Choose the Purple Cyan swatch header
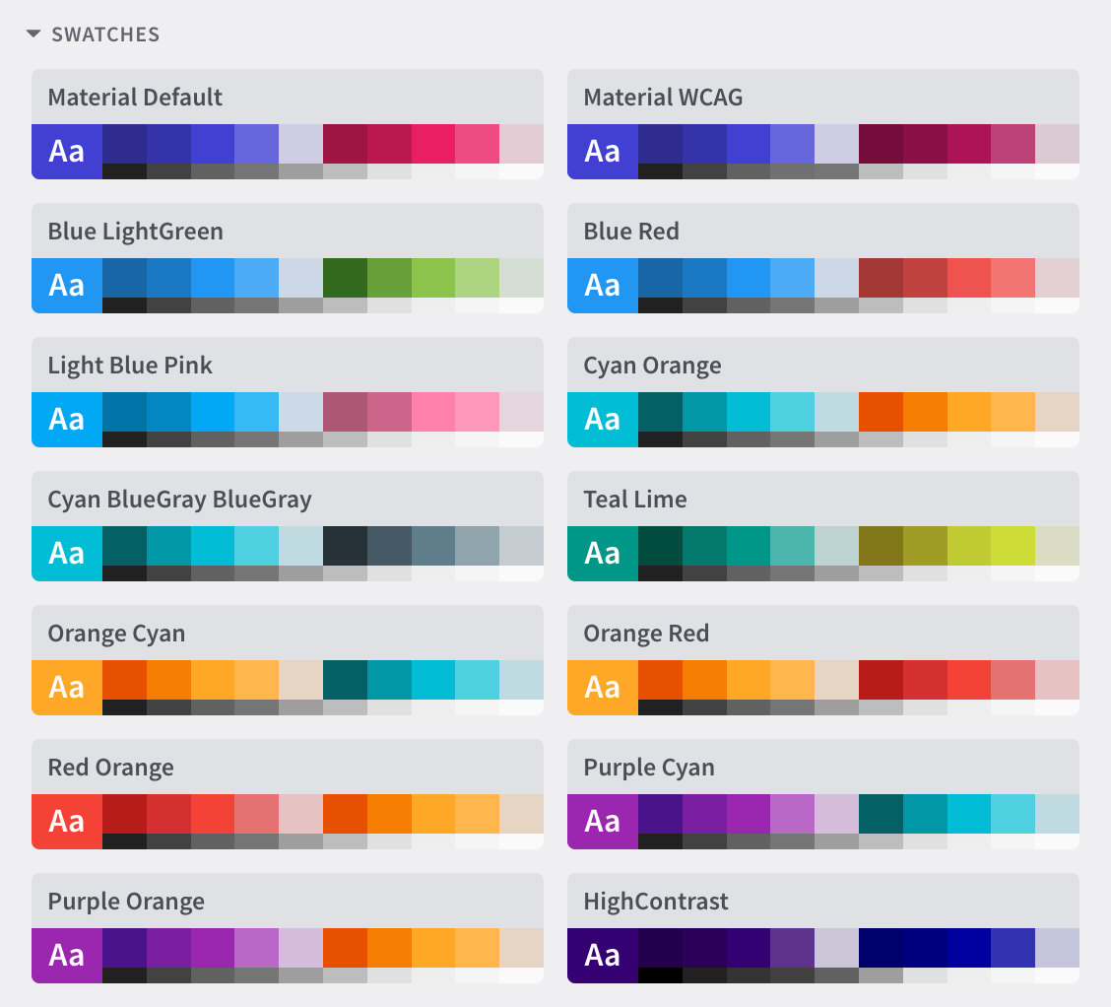This screenshot has height=1007, width=1111. [649, 768]
